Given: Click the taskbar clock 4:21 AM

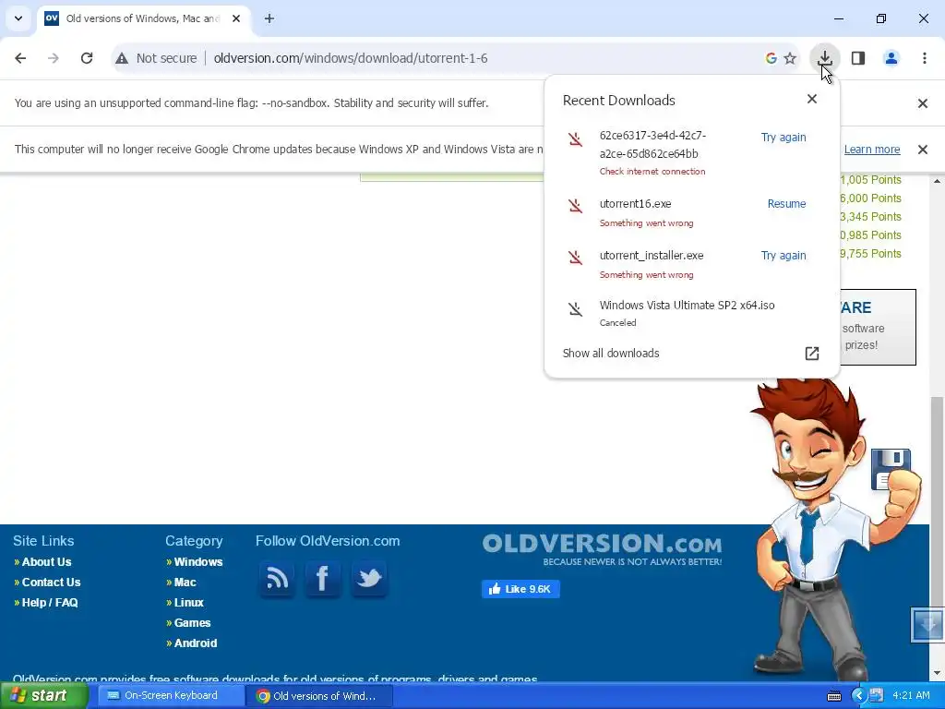Looking at the screenshot, I should tap(911, 695).
